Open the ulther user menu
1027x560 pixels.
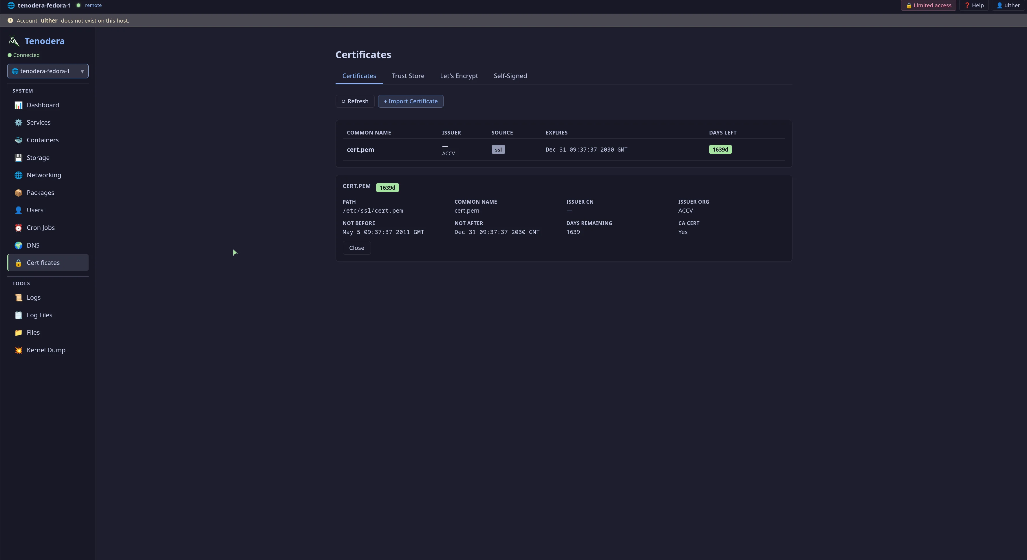(1008, 5)
